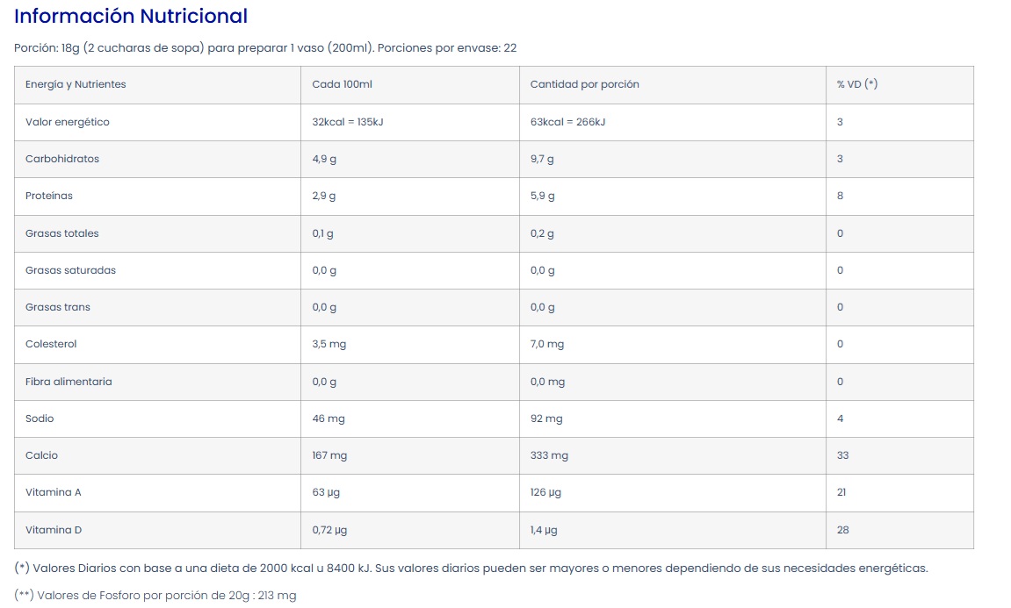Screen dimensions: 1011x608
Task: Select the Energía y Nutrientes column header
Action: coord(76,84)
